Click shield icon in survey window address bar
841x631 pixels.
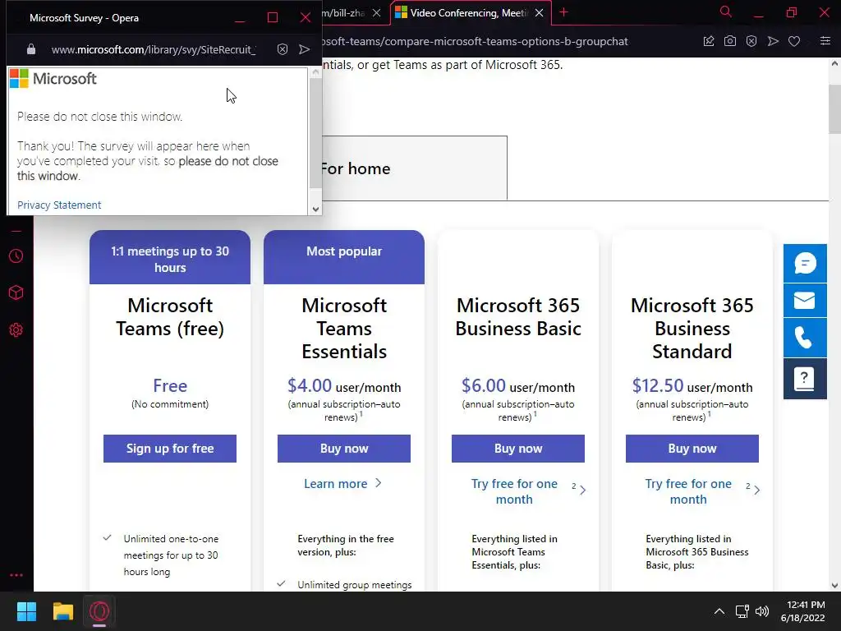tap(283, 49)
